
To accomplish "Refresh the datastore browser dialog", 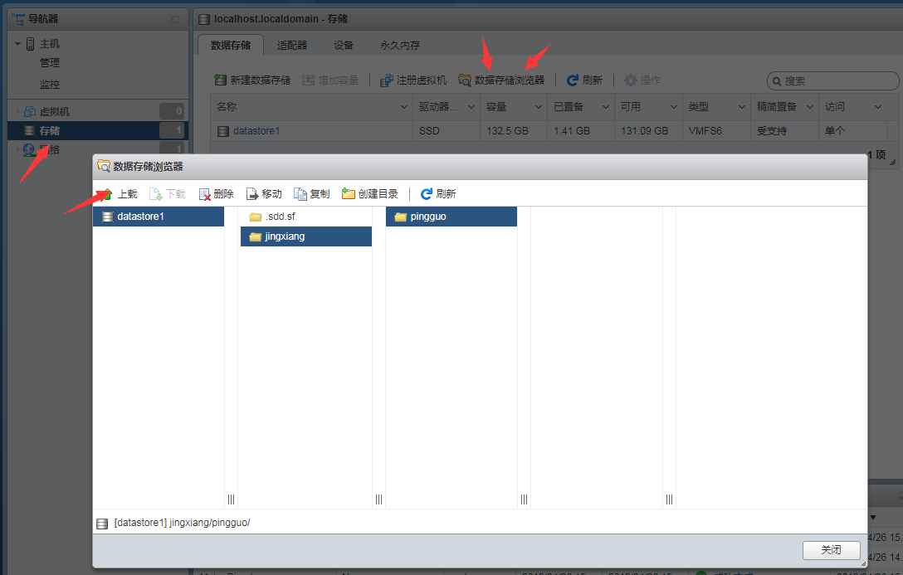I will pos(438,194).
